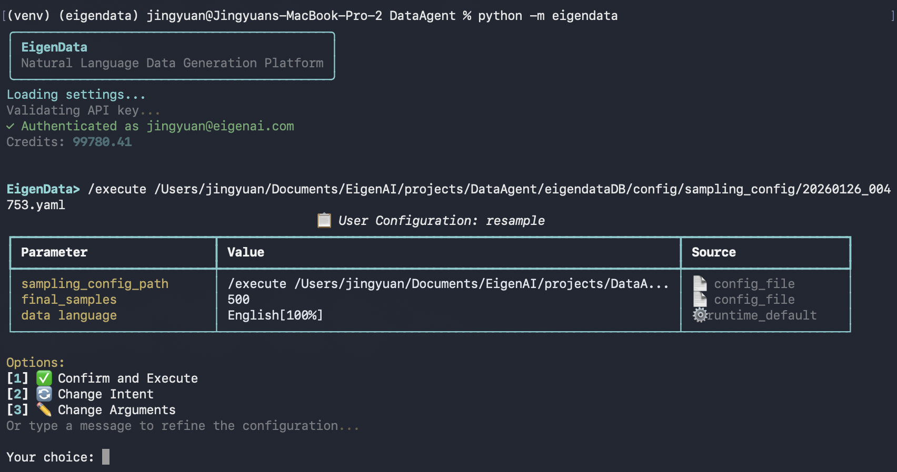This screenshot has width=897, height=472.
Task: Click the truncated /execute path value in table
Action: pyautogui.click(x=448, y=284)
